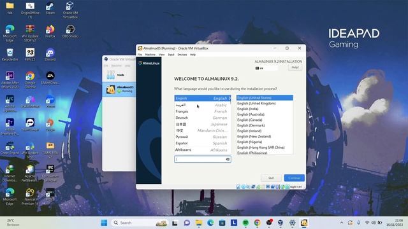Select English (Denmark) locale
The image size is (408, 229).
(x=265, y=125)
